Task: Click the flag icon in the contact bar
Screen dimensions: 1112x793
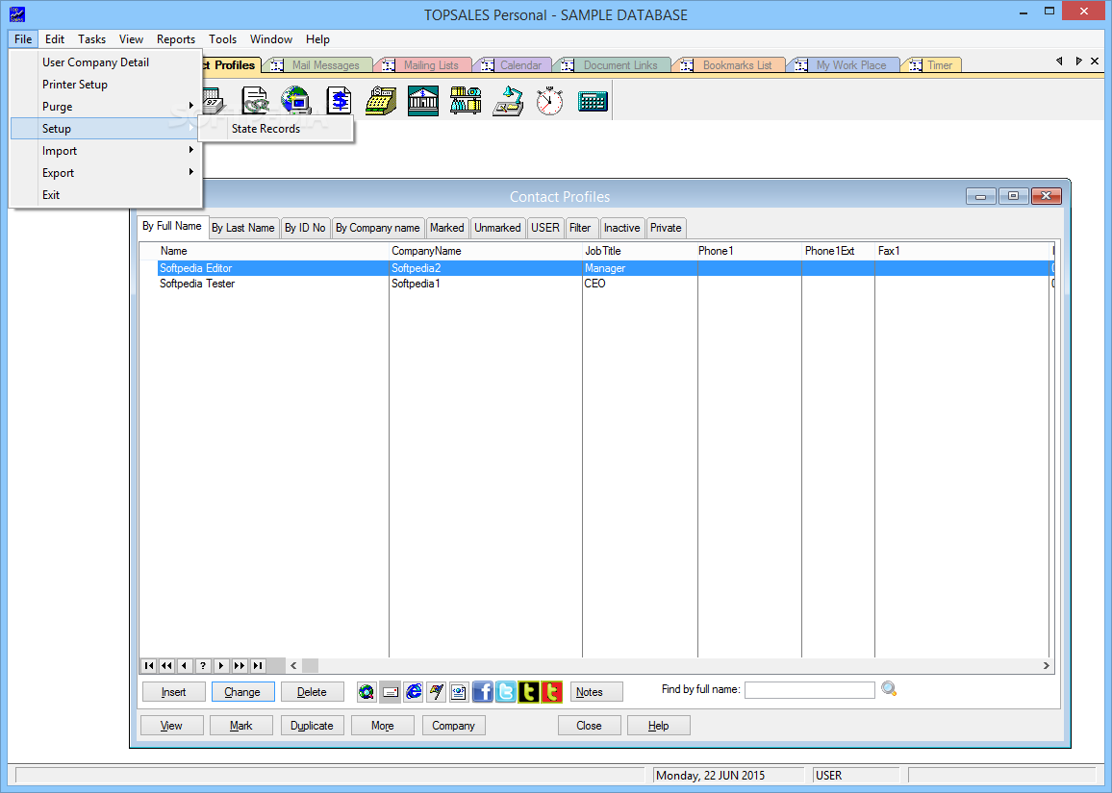Action: [x=436, y=692]
